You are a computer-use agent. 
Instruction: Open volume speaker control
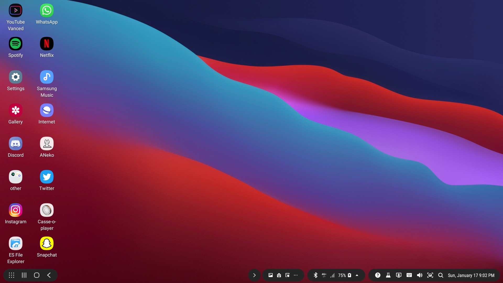tap(420, 275)
